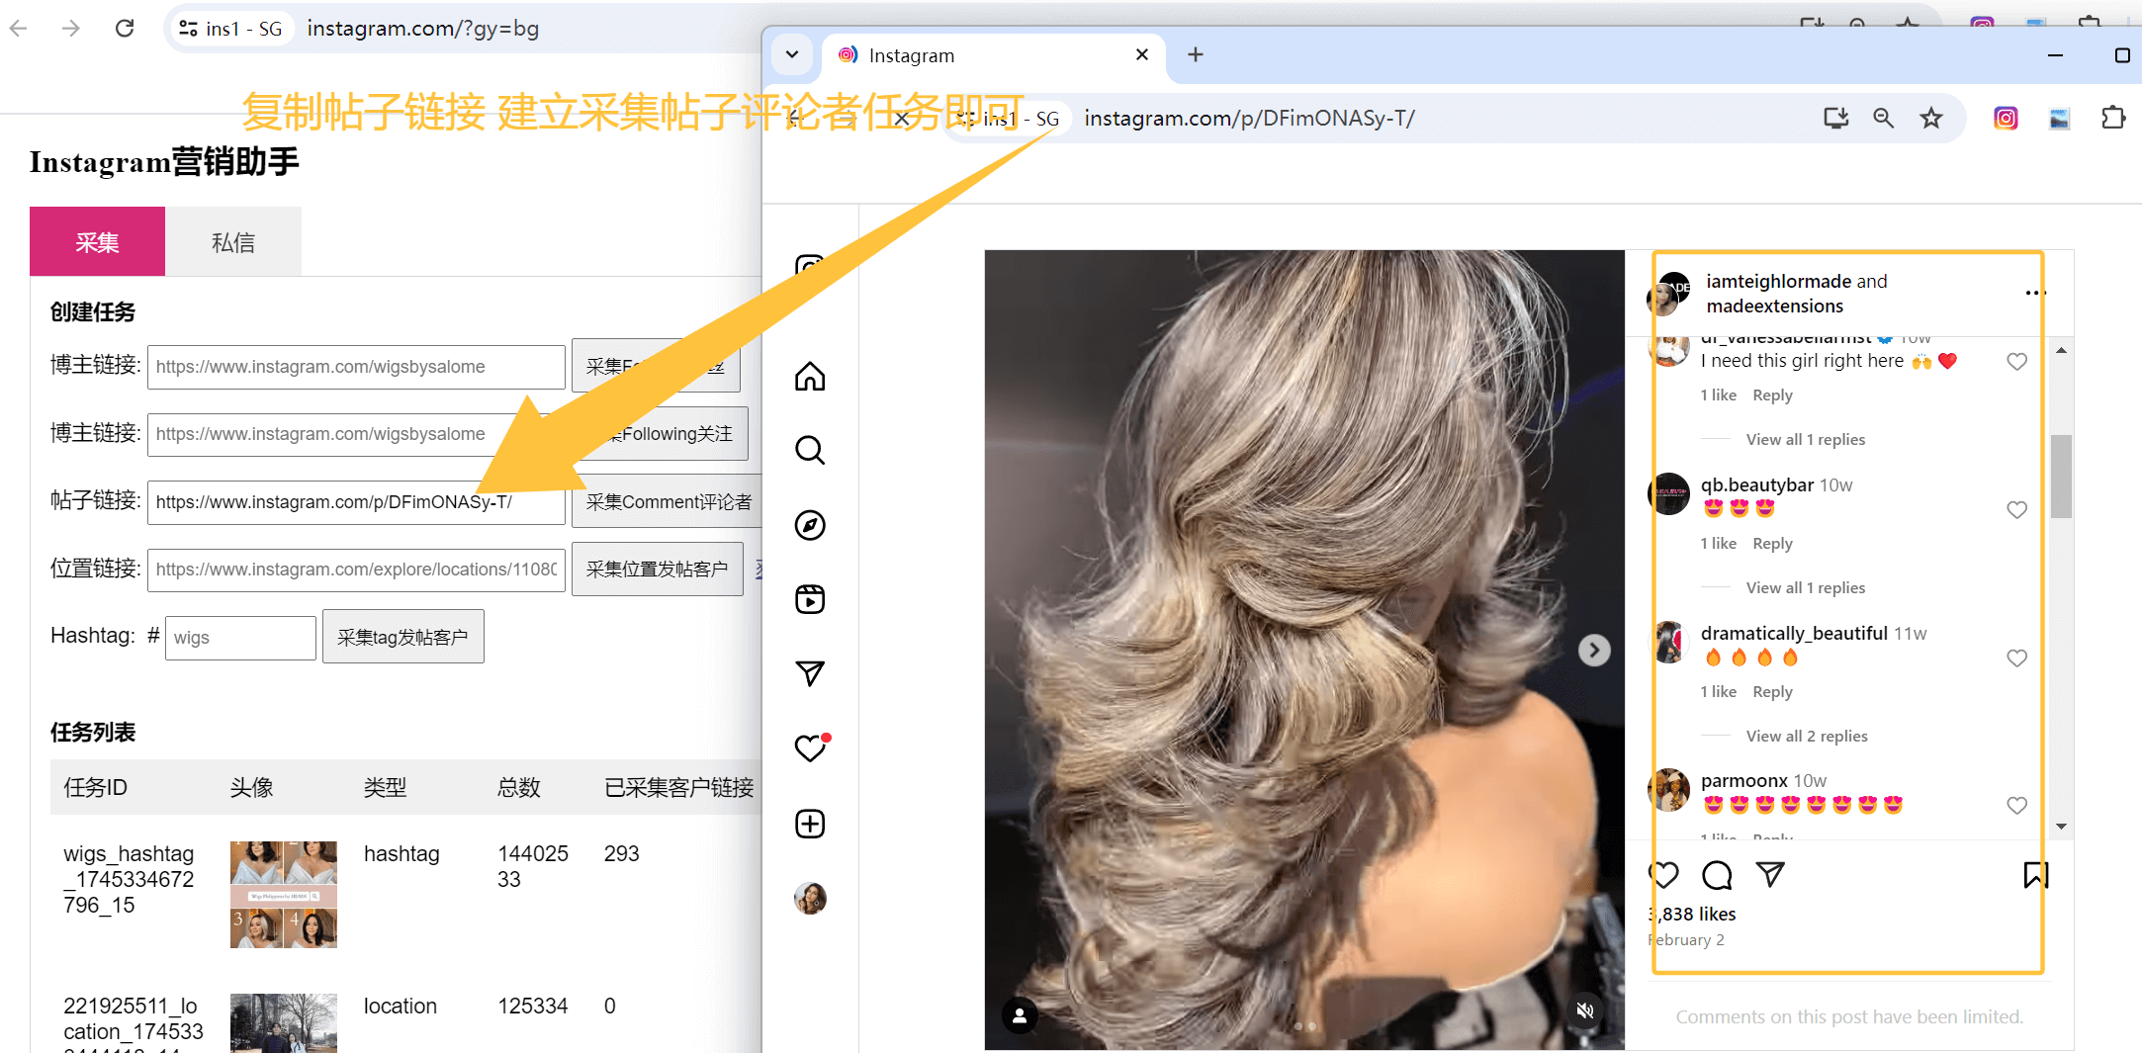Click 采集tag发帖客户 button
Viewport: 2142px width, 1053px height.
(403, 637)
